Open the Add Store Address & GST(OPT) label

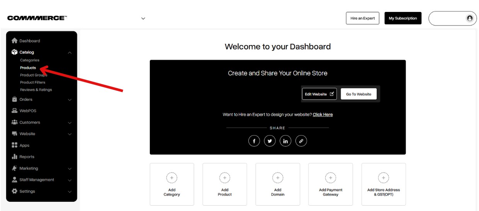(x=384, y=192)
